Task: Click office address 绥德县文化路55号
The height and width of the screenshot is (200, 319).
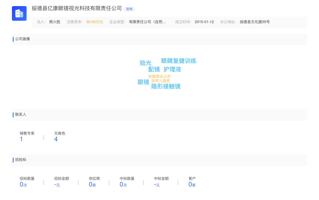Action: (x=255, y=22)
